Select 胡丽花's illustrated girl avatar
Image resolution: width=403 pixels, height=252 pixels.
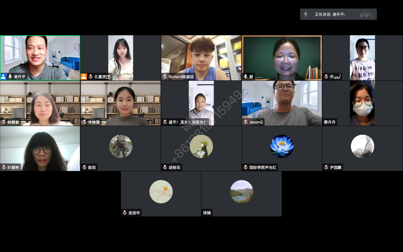pyautogui.click(x=201, y=146)
